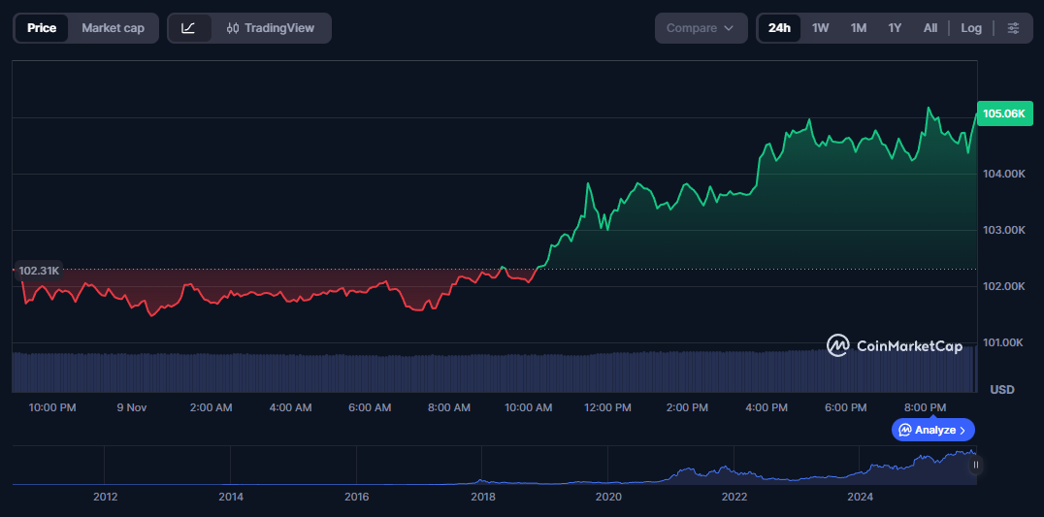Open the TradingView candlestick chart
Viewport: 1044px width, 517px height.
coord(271,28)
